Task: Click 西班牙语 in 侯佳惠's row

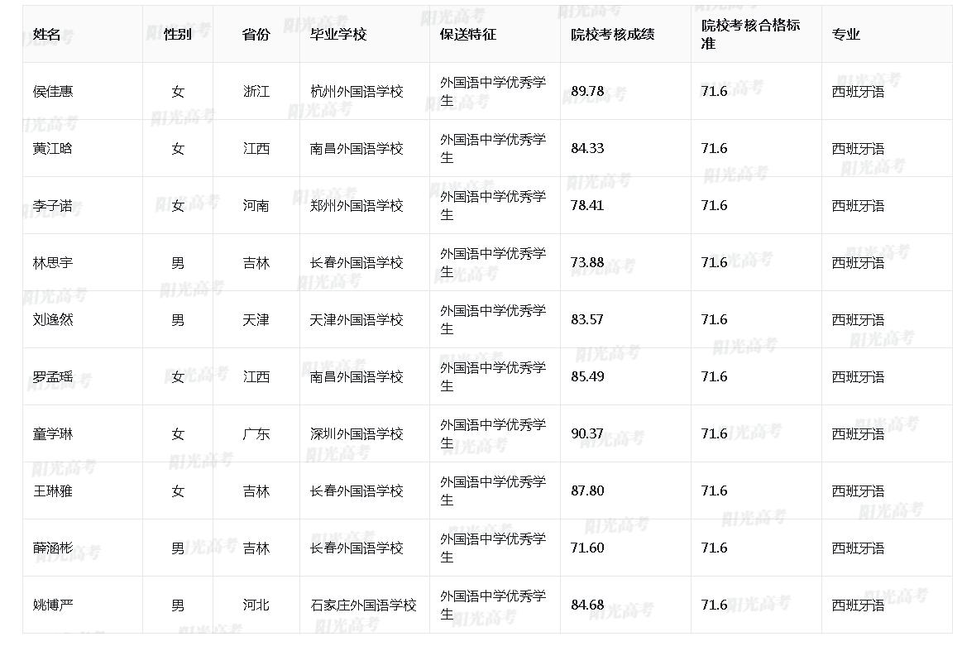Action: coord(858,92)
